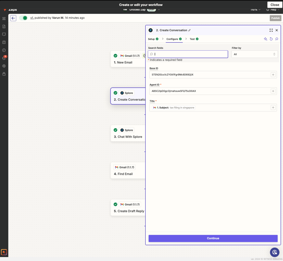Open the history clock sidebar icon
Image resolution: width=283 pixels, height=261 pixels.
coord(4,50)
